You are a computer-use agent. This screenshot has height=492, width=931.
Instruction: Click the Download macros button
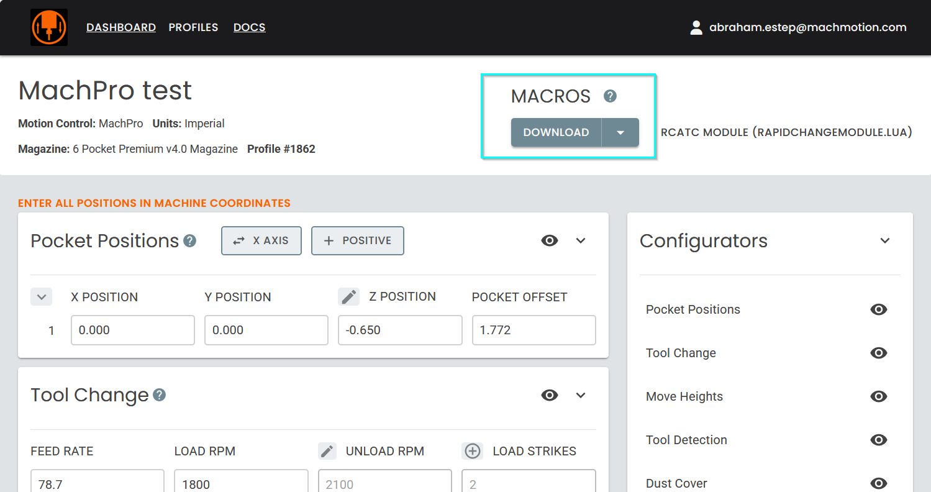pyautogui.click(x=556, y=132)
